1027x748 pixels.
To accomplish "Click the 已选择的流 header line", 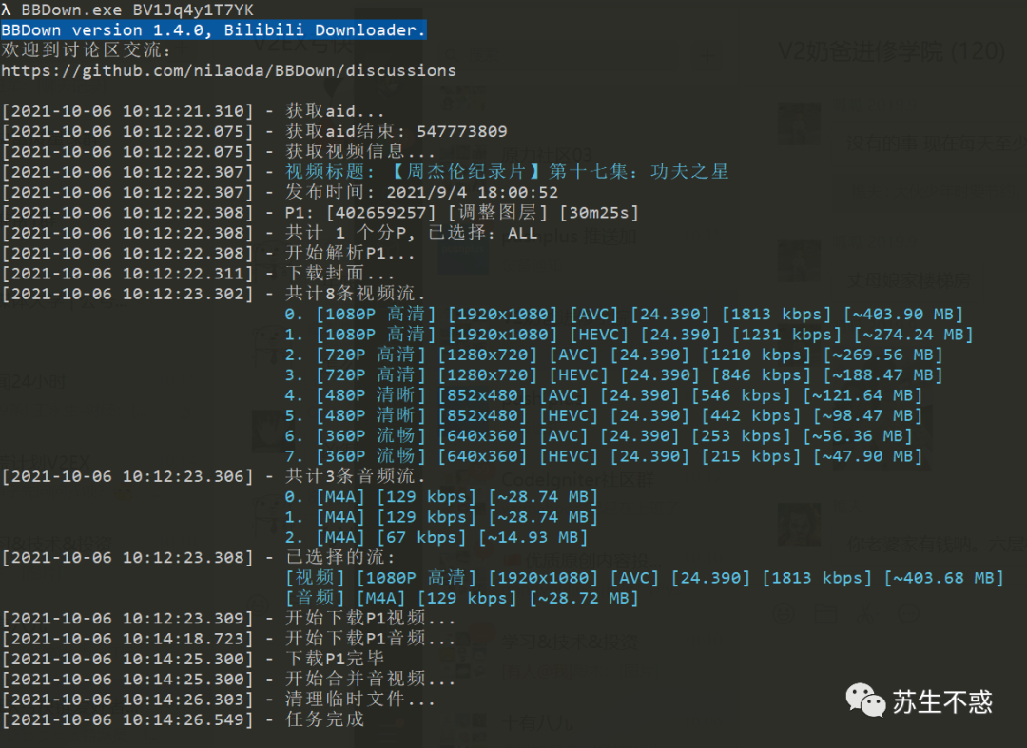I will [340, 558].
